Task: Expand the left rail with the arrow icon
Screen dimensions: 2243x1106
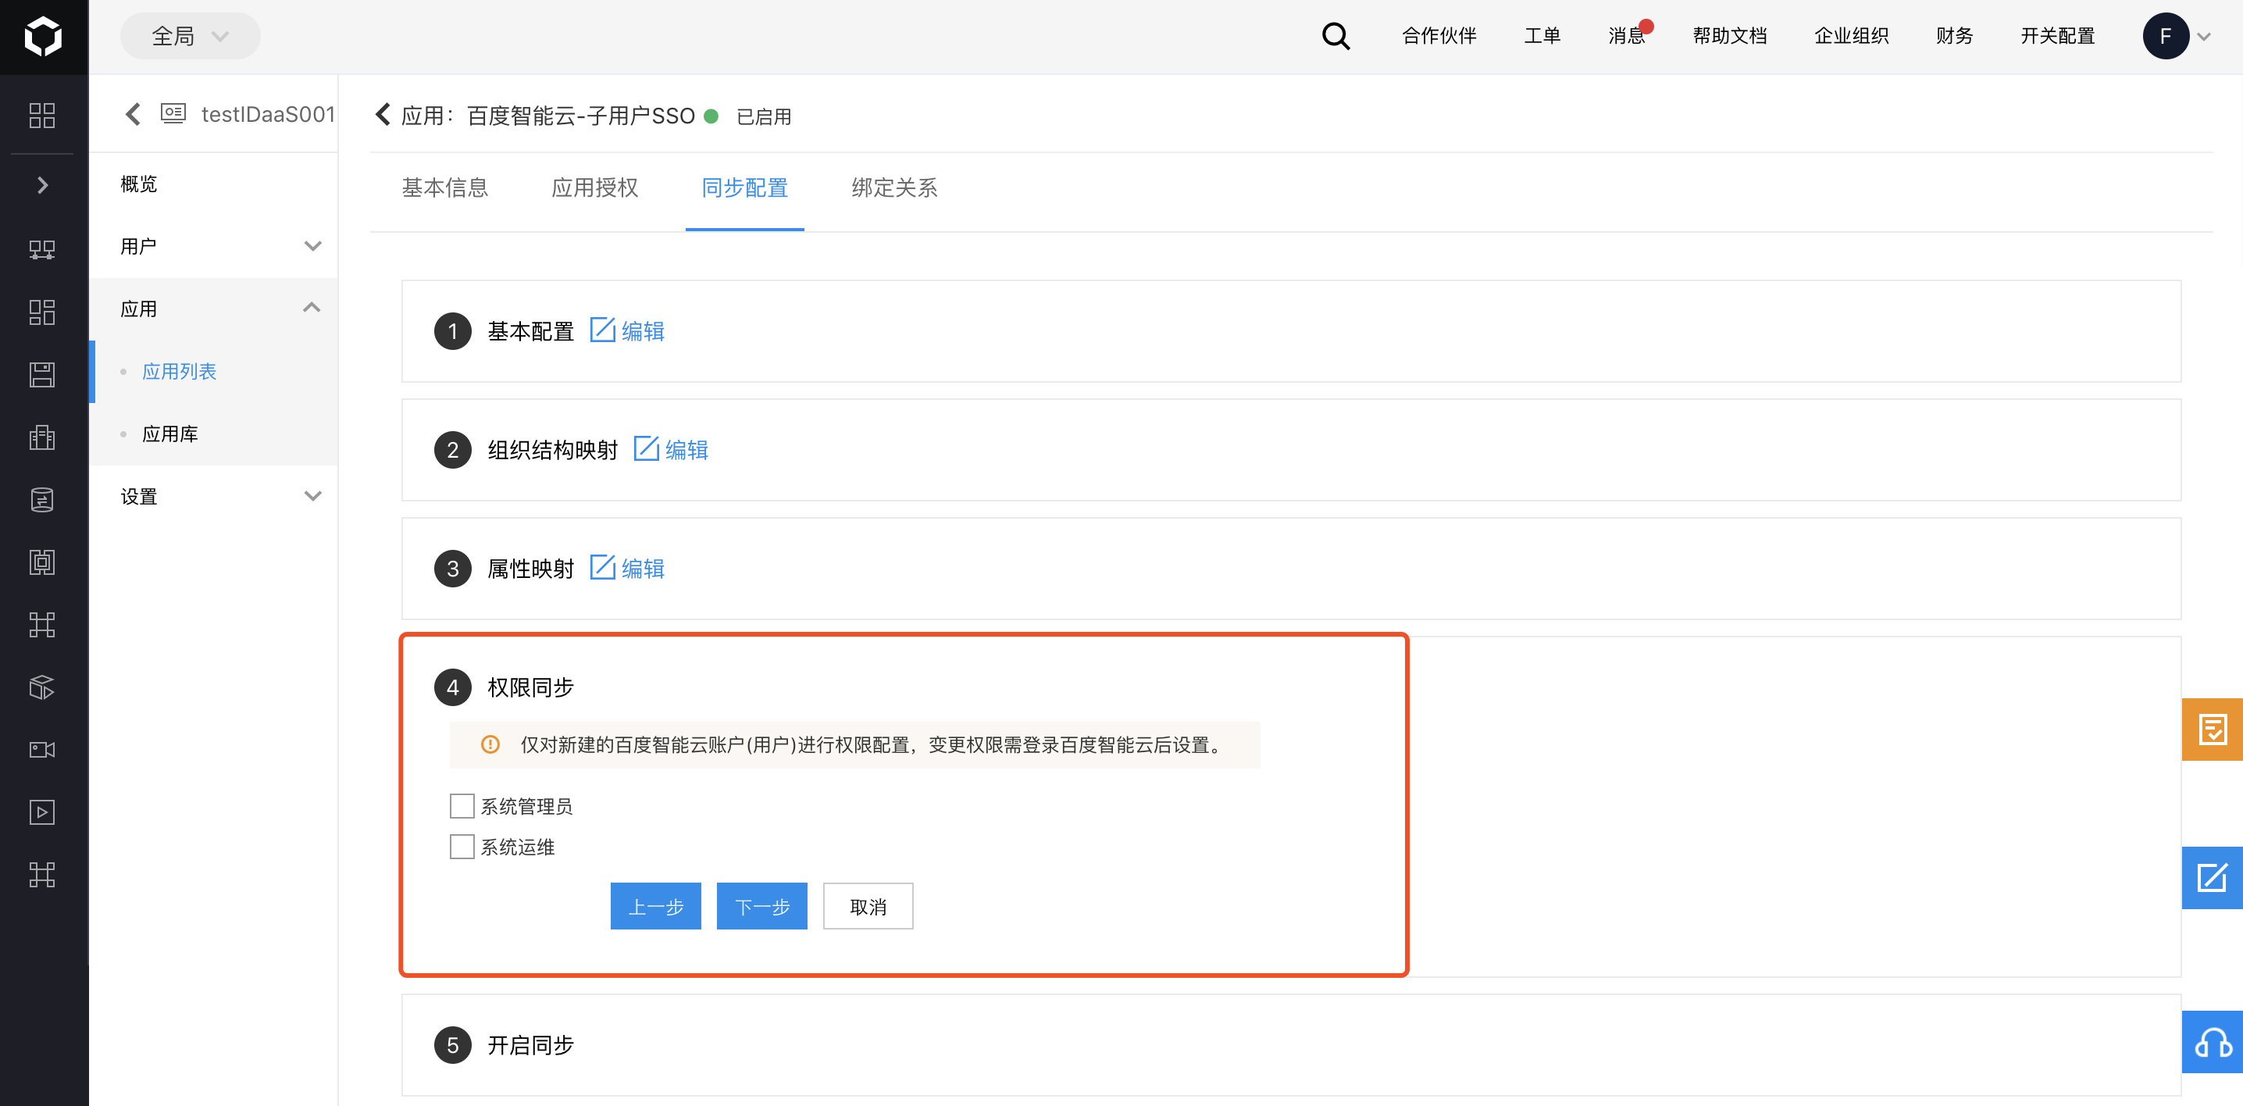Action: (42, 184)
